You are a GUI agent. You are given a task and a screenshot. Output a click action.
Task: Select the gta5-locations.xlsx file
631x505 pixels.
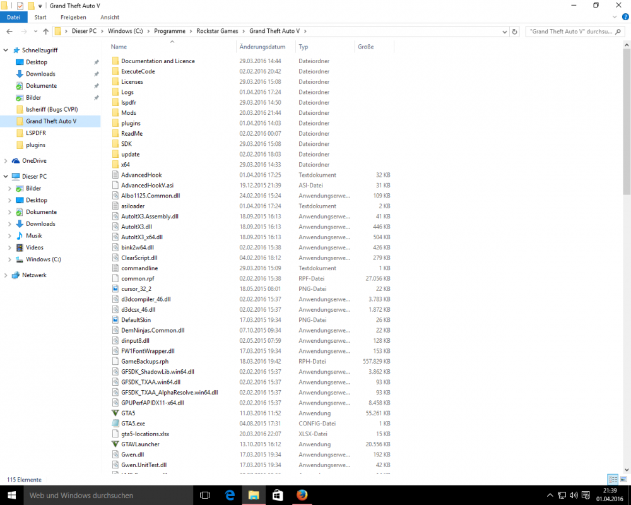(145, 434)
